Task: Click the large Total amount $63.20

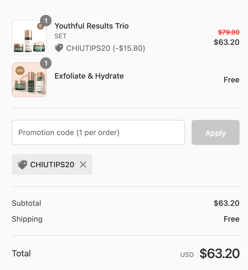Action: point(219,253)
